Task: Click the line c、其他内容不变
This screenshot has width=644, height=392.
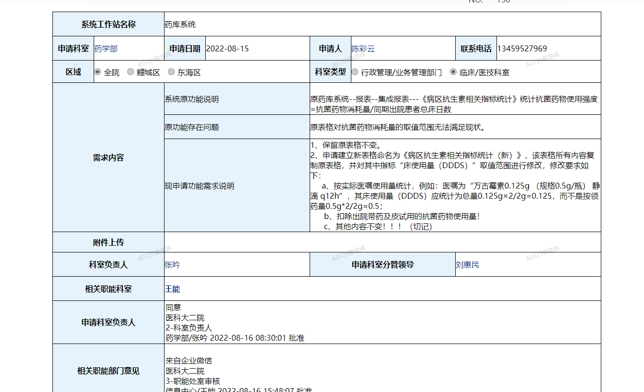Action: coord(378,226)
